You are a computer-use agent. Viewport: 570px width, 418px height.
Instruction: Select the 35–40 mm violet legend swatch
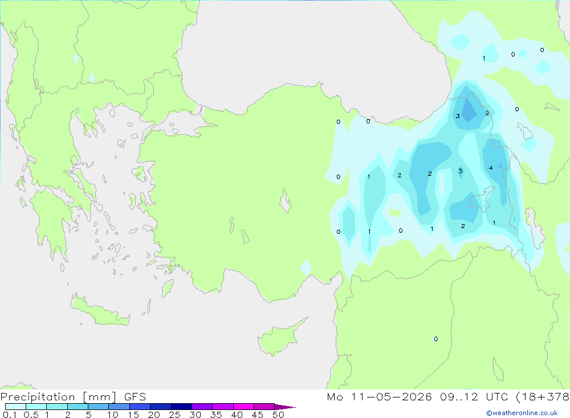pos(223,407)
